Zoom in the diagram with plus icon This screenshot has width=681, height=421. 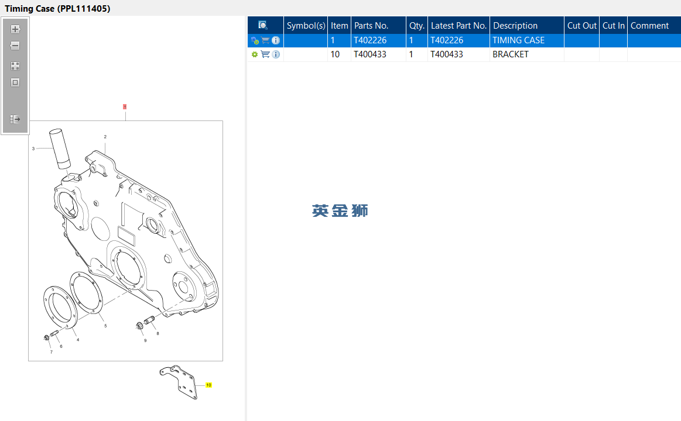click(15, 29)
